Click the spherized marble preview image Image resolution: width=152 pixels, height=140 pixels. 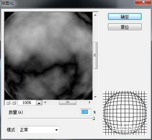48,56
